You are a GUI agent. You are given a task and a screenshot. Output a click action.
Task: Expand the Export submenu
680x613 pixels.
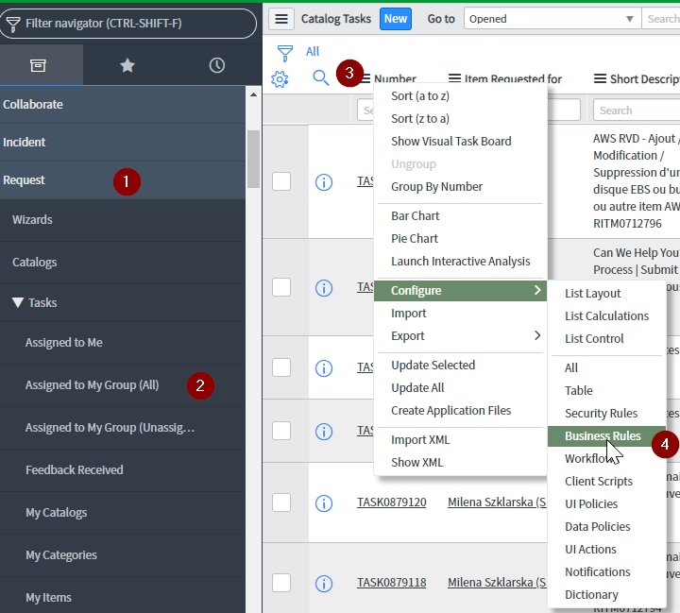click(x=460, y=336)
